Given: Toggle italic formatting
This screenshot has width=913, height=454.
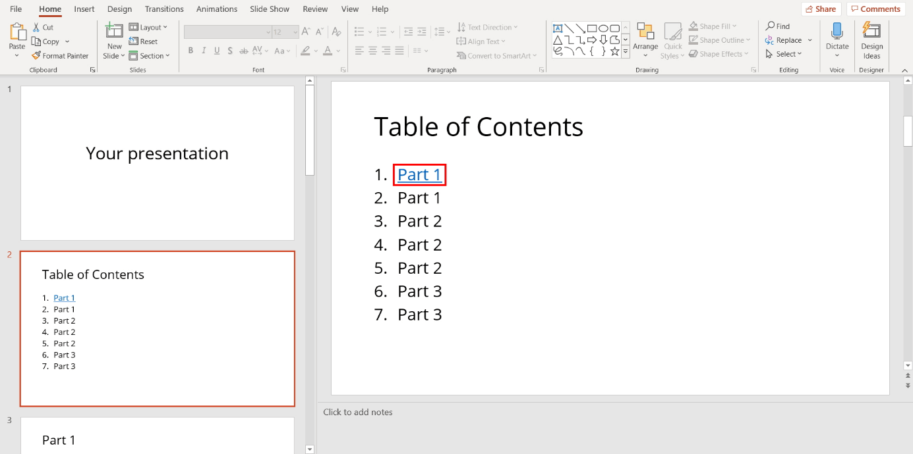Looking at the screenshot, I should tap(204, 50).
